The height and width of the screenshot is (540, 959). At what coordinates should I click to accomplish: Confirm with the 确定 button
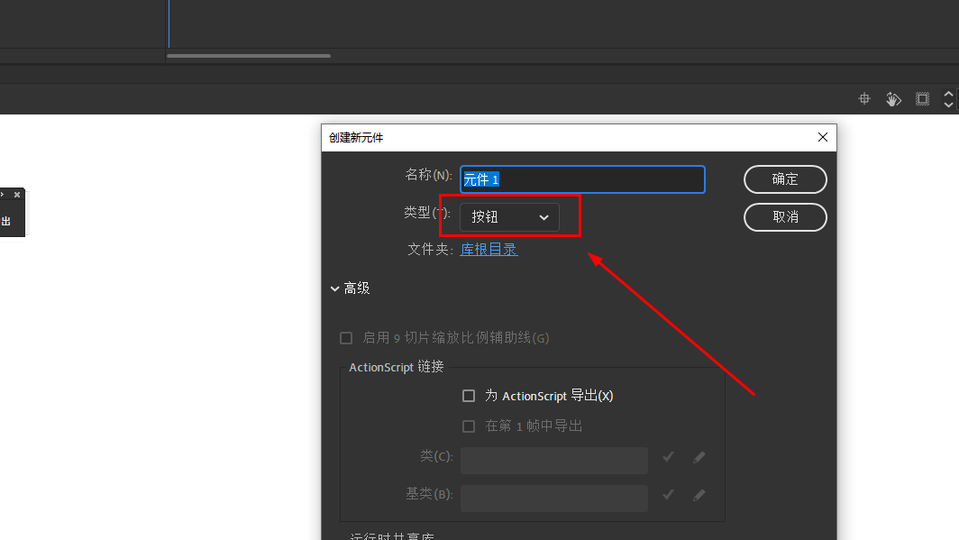click(785, 179)
